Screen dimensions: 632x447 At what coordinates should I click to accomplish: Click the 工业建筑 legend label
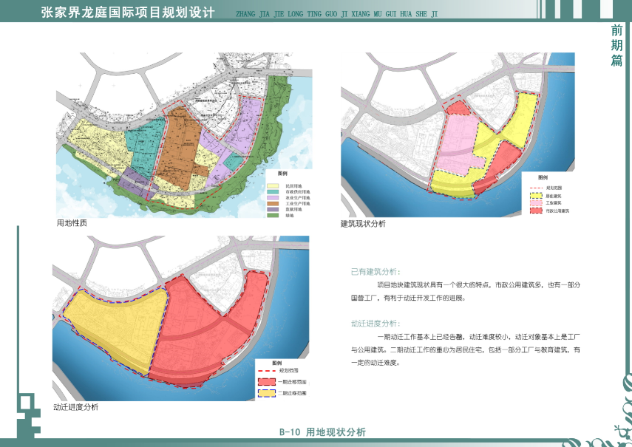(x=554, y=203)
